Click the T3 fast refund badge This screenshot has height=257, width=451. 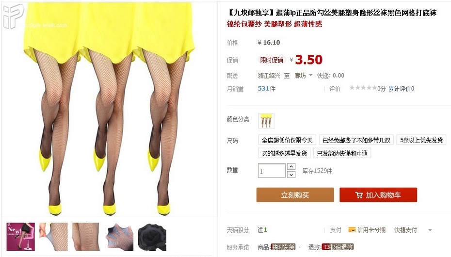(x=338, y=247)
